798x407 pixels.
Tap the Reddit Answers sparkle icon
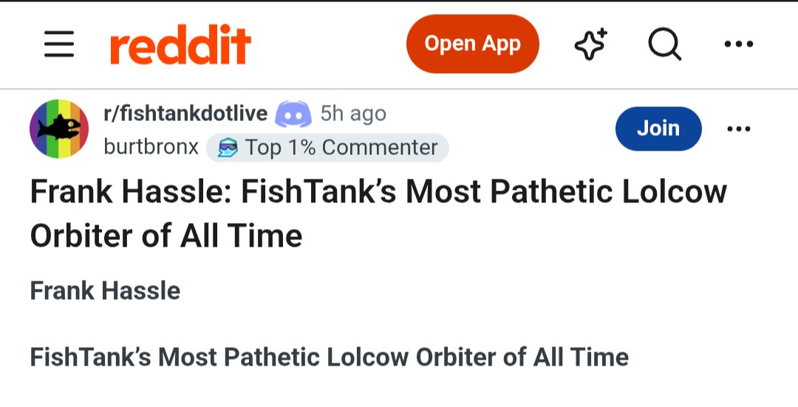[x=591, y=44]
